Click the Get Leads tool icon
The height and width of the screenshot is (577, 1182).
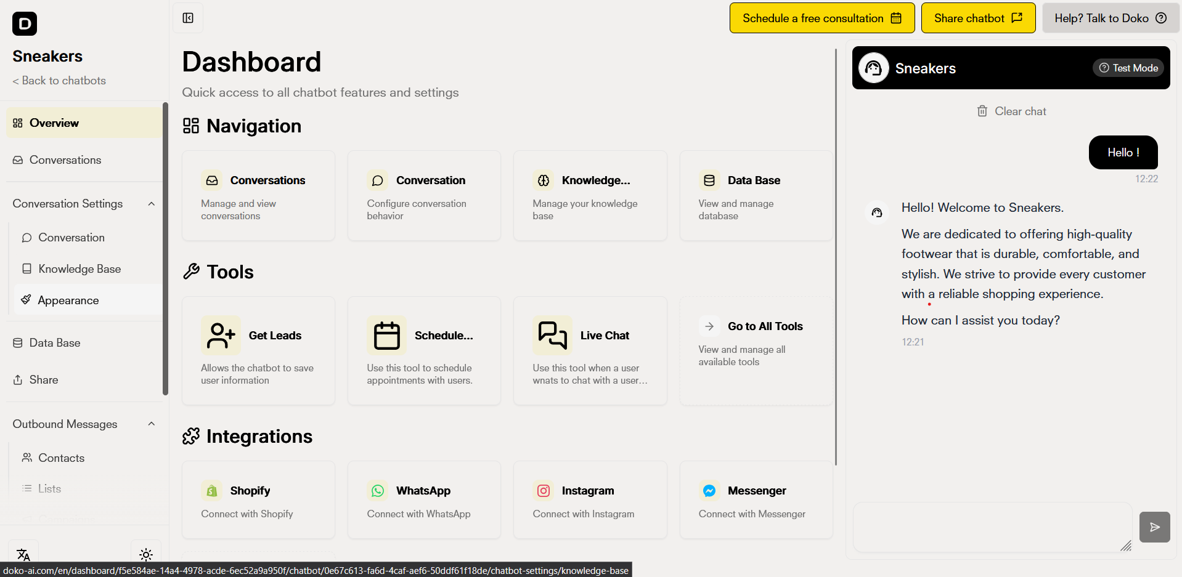tap(220, 335)
